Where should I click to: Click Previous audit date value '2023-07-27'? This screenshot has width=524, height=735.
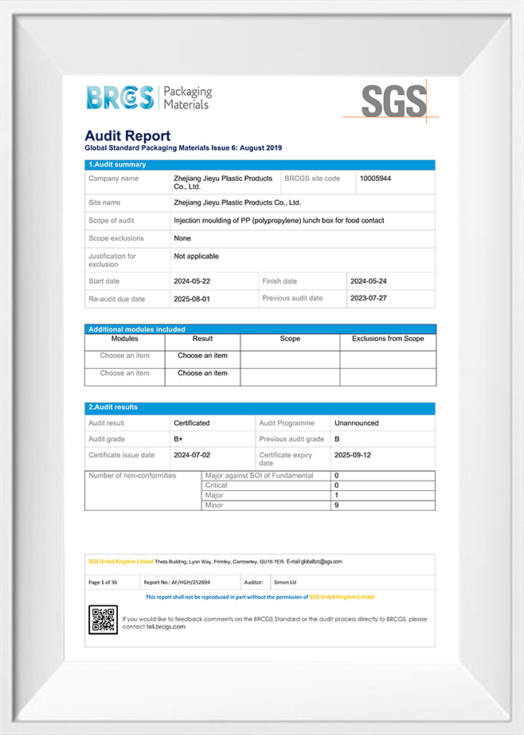click(x=369, y=299)
